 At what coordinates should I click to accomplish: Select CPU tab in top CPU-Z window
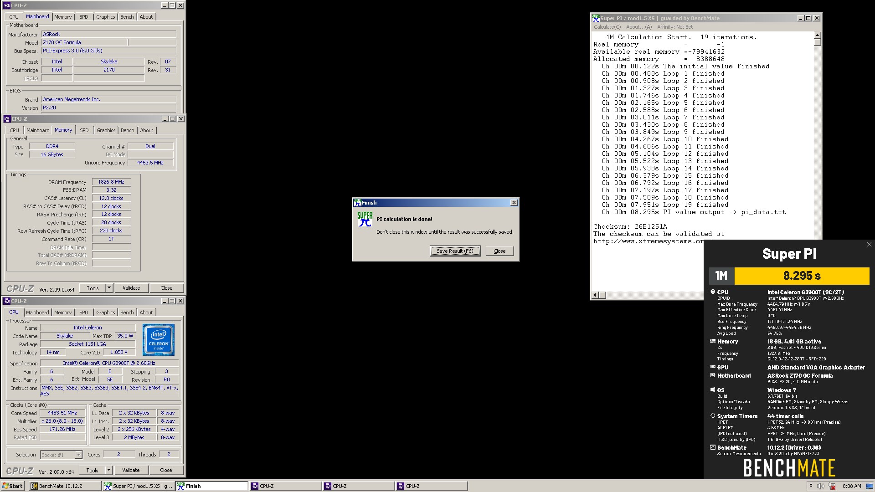pos(14,17)
